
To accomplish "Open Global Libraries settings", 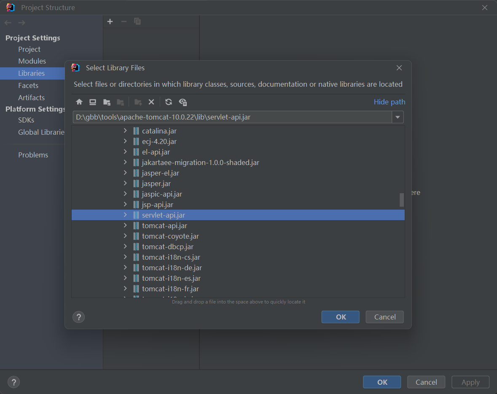I will (x=41, y=132).
